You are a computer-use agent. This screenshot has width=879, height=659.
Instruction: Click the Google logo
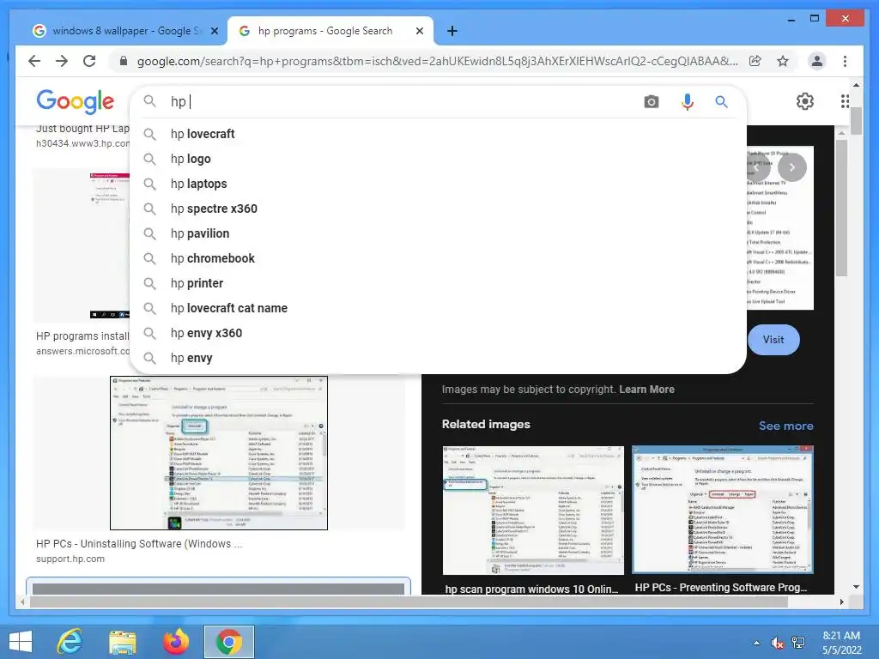point(76,101)
